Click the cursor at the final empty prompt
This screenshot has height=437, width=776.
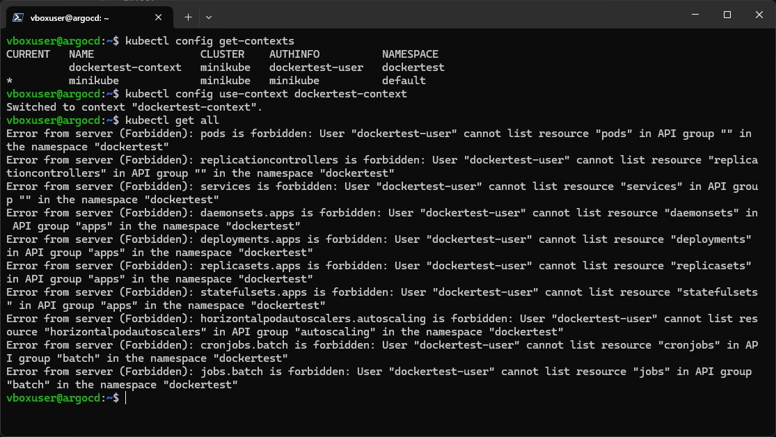126,398
